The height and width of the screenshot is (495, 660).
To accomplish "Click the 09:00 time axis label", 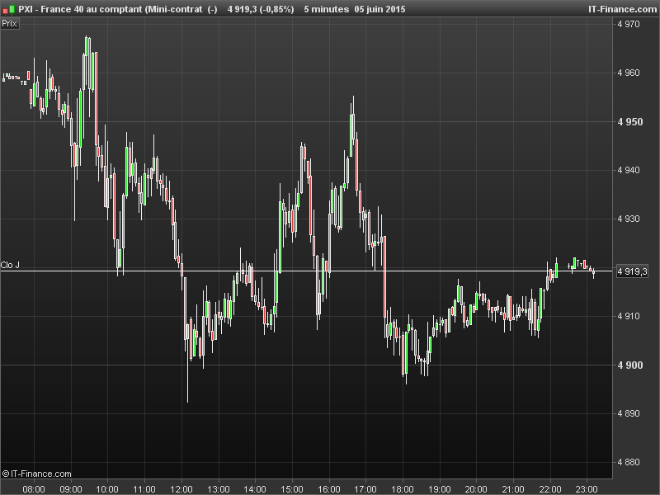I will pos(71,489).
